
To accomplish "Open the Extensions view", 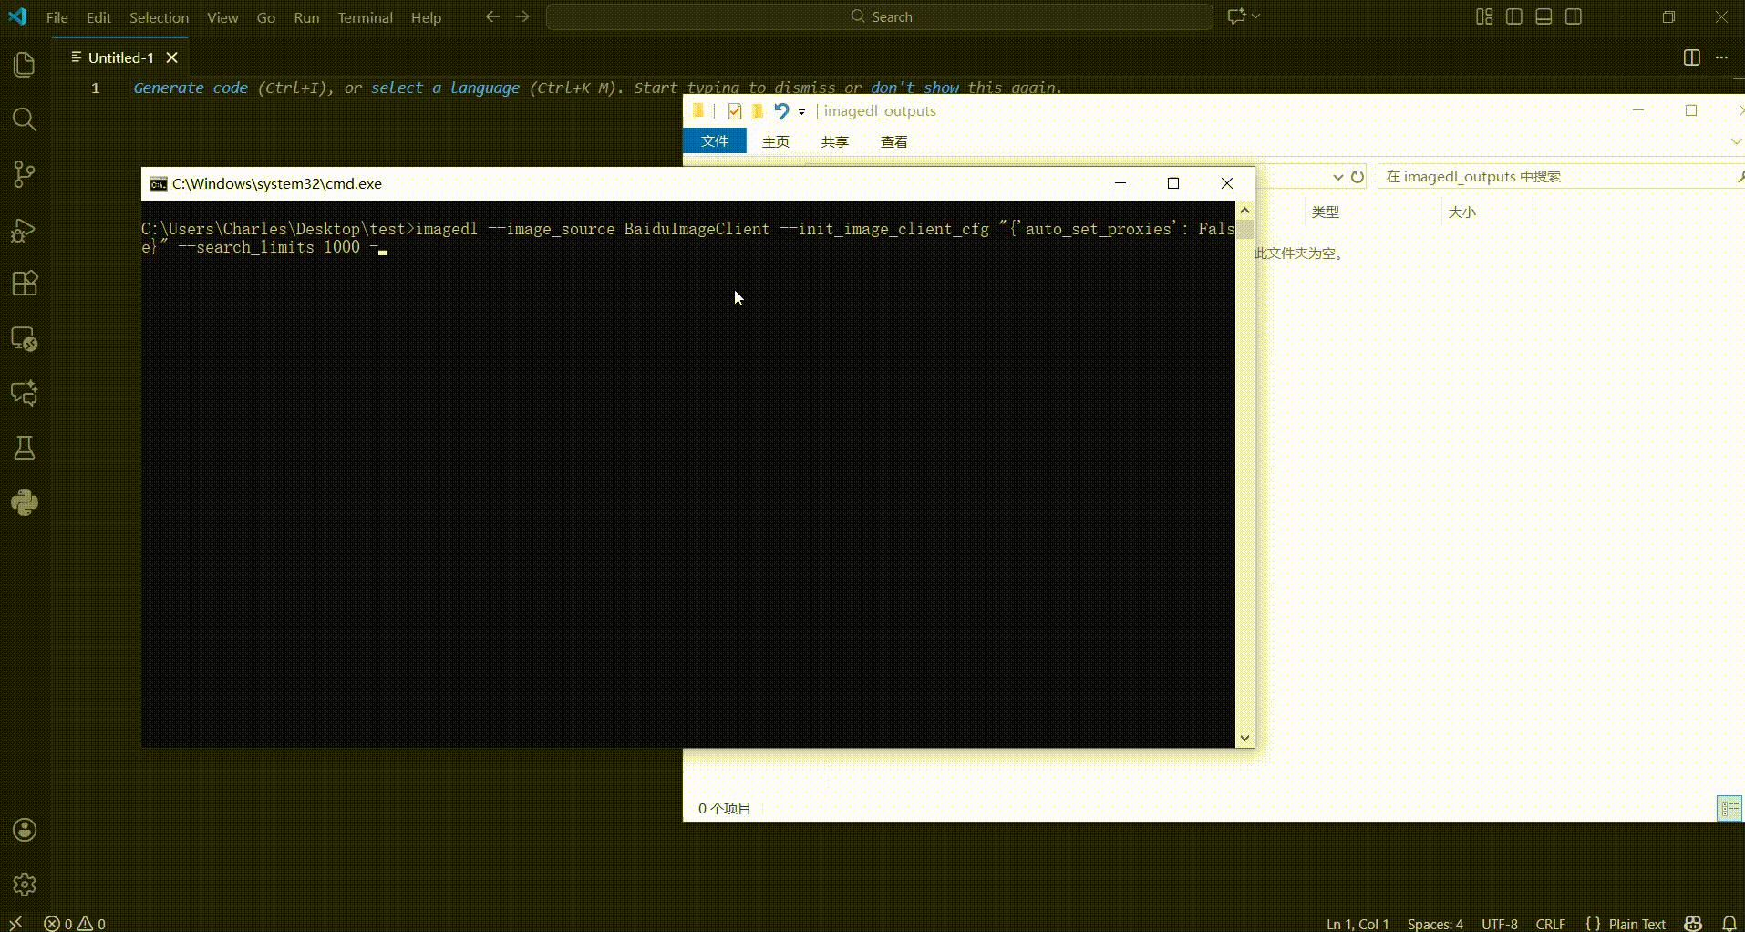I will point(25,284).
